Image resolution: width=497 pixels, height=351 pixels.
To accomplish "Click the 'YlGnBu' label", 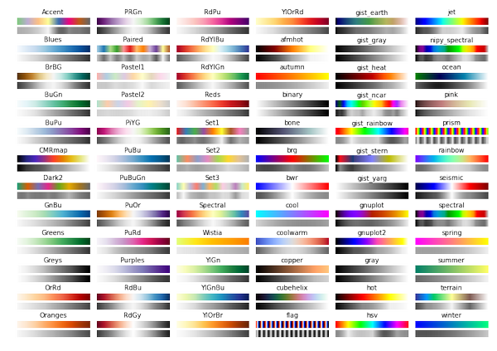I will [213, 287].
